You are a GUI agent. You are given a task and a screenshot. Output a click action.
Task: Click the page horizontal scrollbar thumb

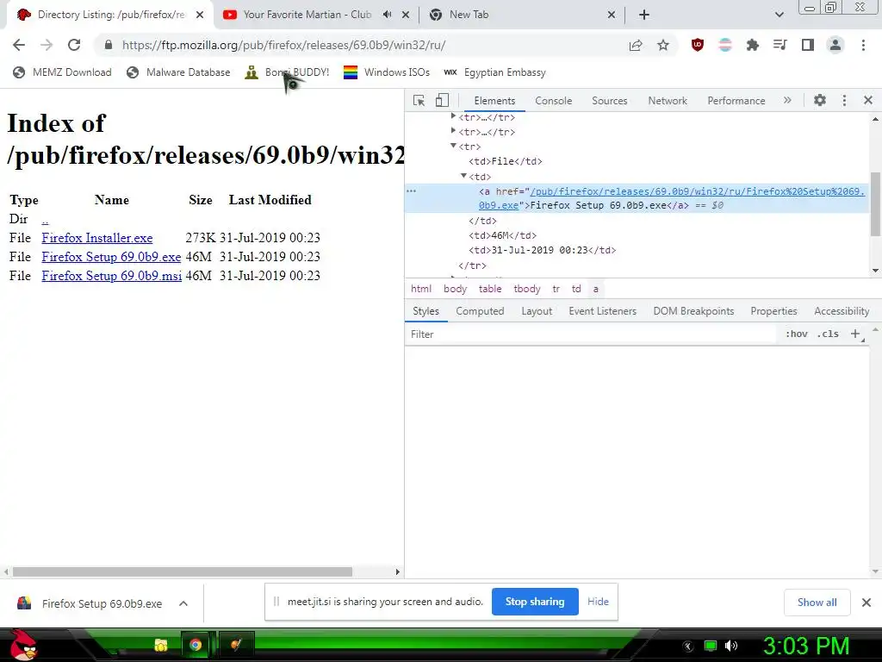tap(183, 572)
